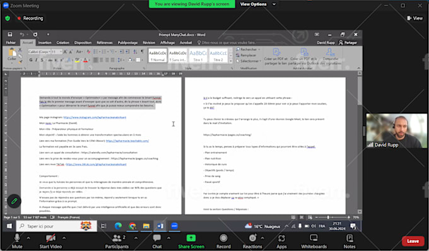Open the Rechercher dropdown arrow
Image resolution: width=429 pixels, height=251 pixels.
tap(259, 49)
